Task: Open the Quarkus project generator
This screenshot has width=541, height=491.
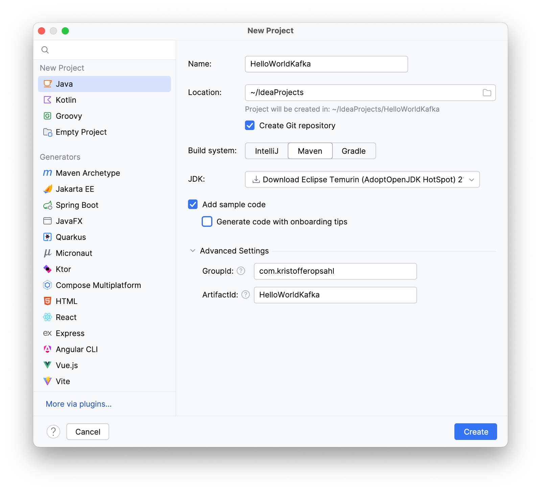Action: 71,237
